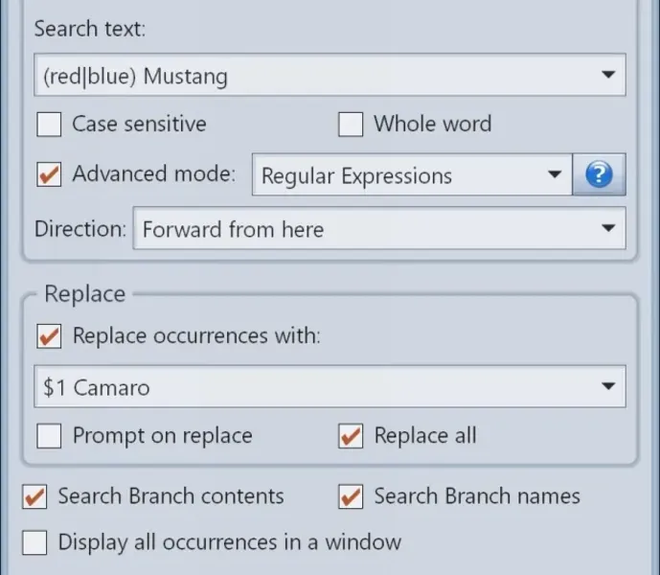This screenshot has height=575, width=660.
Task: Open the Regular Expressions mode dropdown
Action: [x=554, y=175]
